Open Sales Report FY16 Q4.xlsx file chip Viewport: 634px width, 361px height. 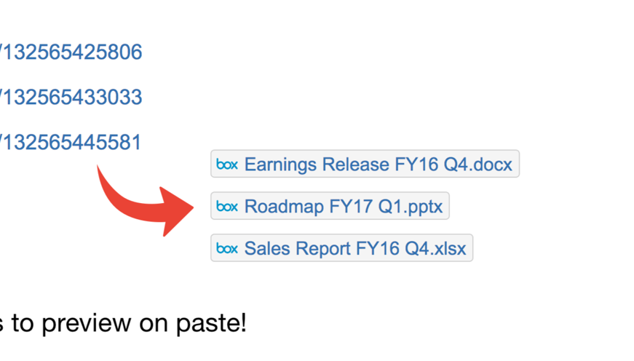[354, 249]
